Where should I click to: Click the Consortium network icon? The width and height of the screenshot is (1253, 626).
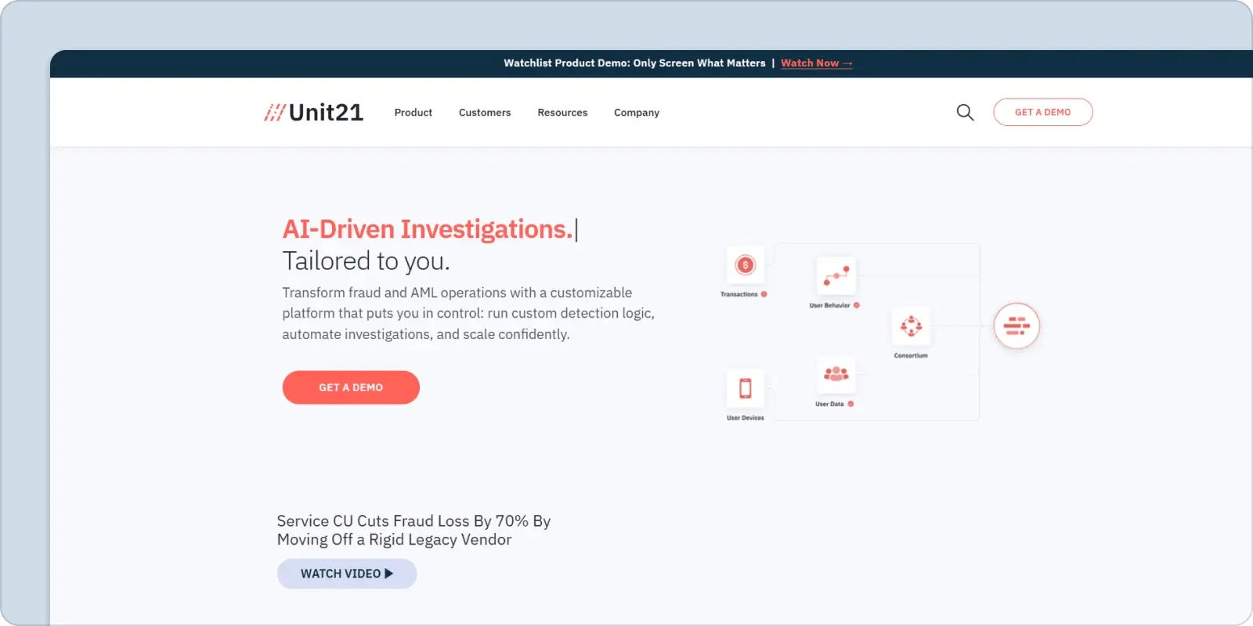tap(911, 326)
